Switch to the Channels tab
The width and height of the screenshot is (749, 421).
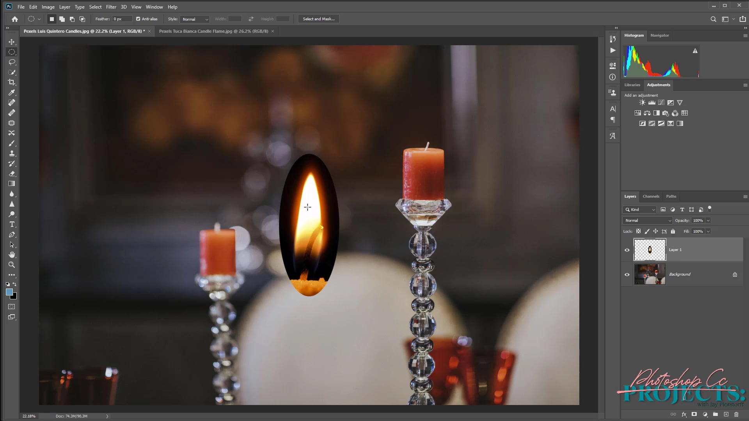pos(651,196)
